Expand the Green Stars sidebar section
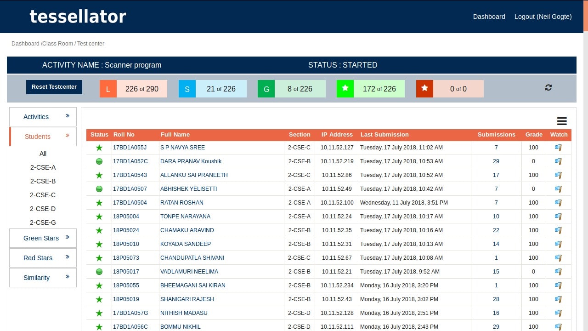The height and width of the screenshot is (331, 588). coord(43,238)
